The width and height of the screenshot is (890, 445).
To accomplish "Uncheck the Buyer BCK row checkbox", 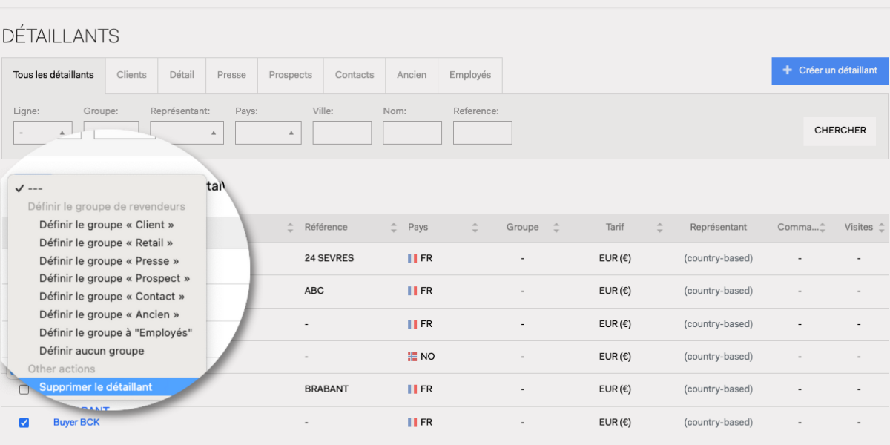I will [24, 423].
